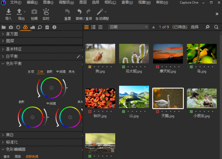Switch browser to grid view

click(87, 27)
